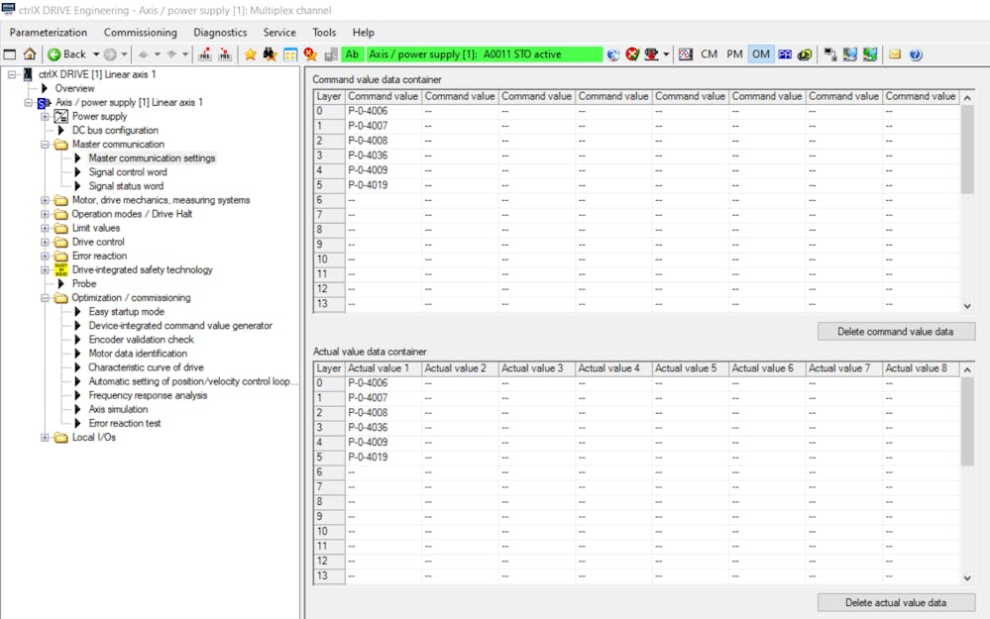
Task: Select Signal control word tree item
Action: [x=127, y=172]
